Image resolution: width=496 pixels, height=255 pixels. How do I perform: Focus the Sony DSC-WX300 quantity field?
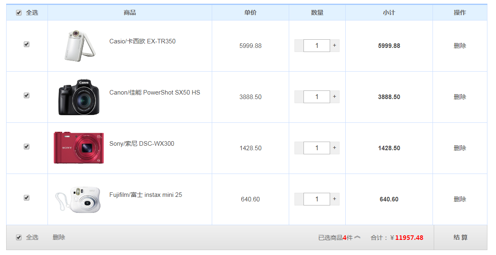tap(317, 148)
